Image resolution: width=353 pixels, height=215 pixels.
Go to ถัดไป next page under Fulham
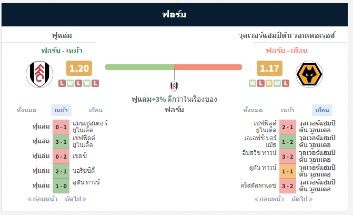[75, 199]
